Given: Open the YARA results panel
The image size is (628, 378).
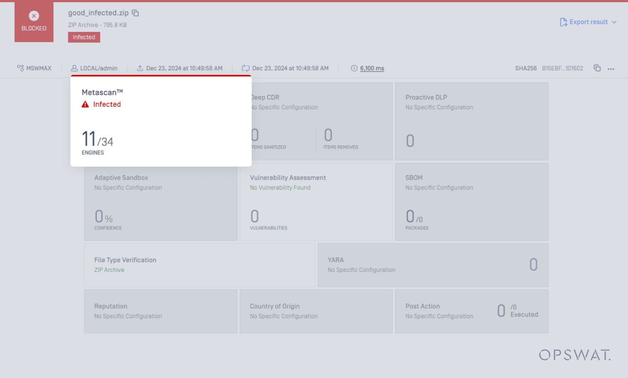Looking at the screenshot, I should click(433, 265).
